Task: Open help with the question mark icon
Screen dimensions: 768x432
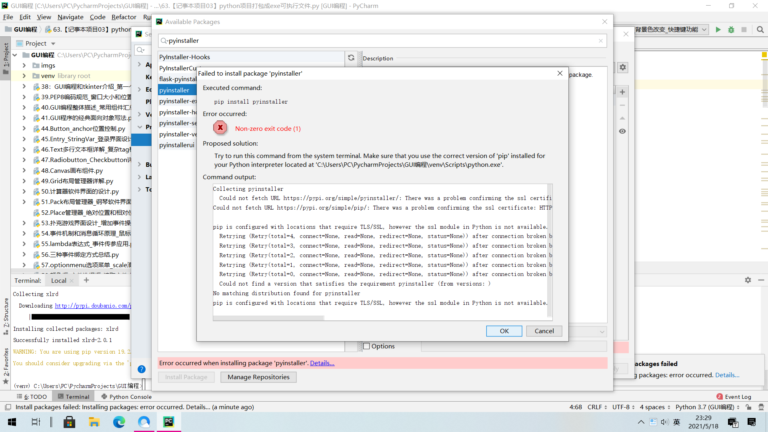Action: coord(142,369)
